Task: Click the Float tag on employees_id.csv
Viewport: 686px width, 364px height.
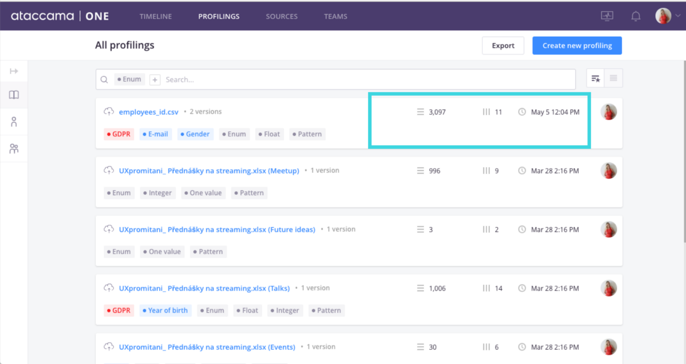Action: click(269, 134)
